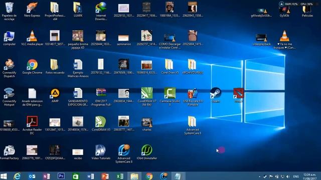Select the CorelDRAW X5 shortcut
This screenshot has height=180, width=321.
[x=101, y=121]
